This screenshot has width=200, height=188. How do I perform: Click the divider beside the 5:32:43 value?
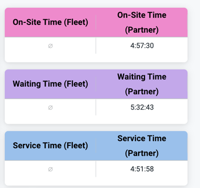[96, 108]
